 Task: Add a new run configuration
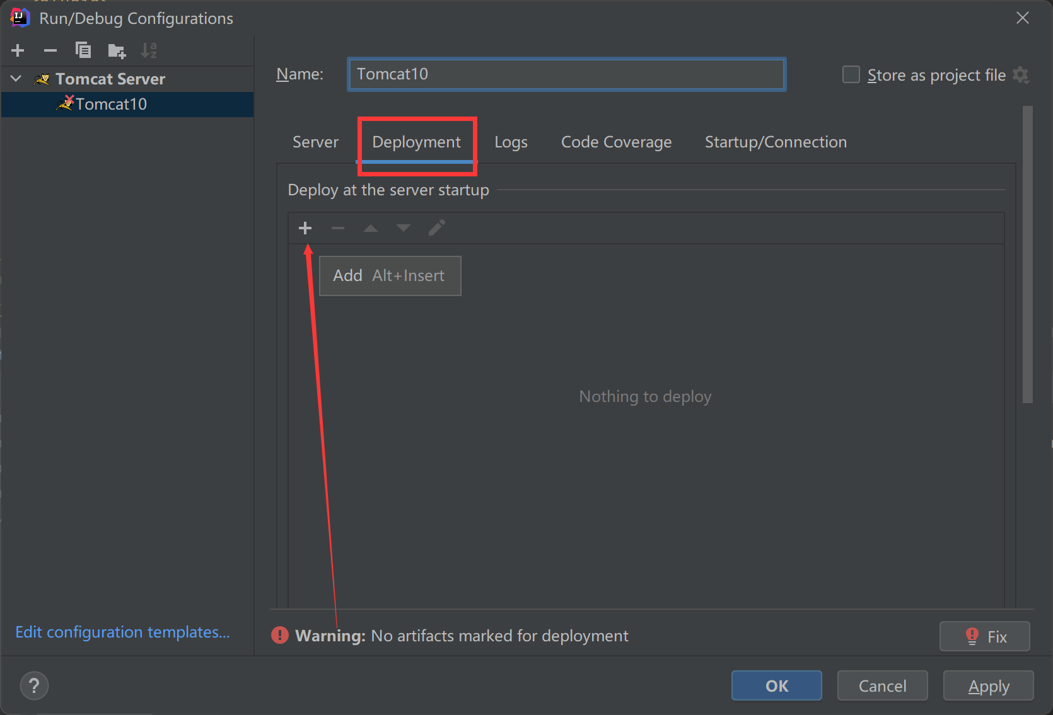pyautogui.click(x=18, y=50)
